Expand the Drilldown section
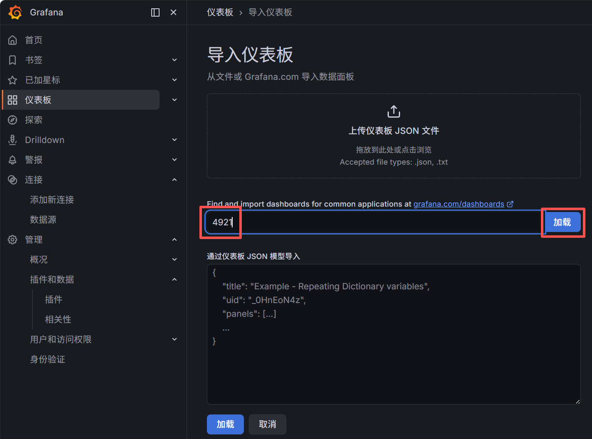The image size is (592, 439). click(174, 140)
